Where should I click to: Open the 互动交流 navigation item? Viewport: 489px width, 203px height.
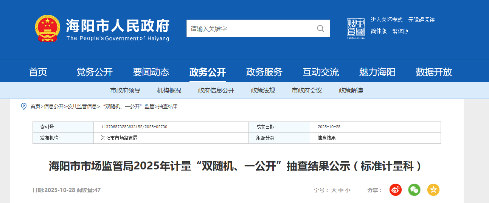(x=321, y=72)
